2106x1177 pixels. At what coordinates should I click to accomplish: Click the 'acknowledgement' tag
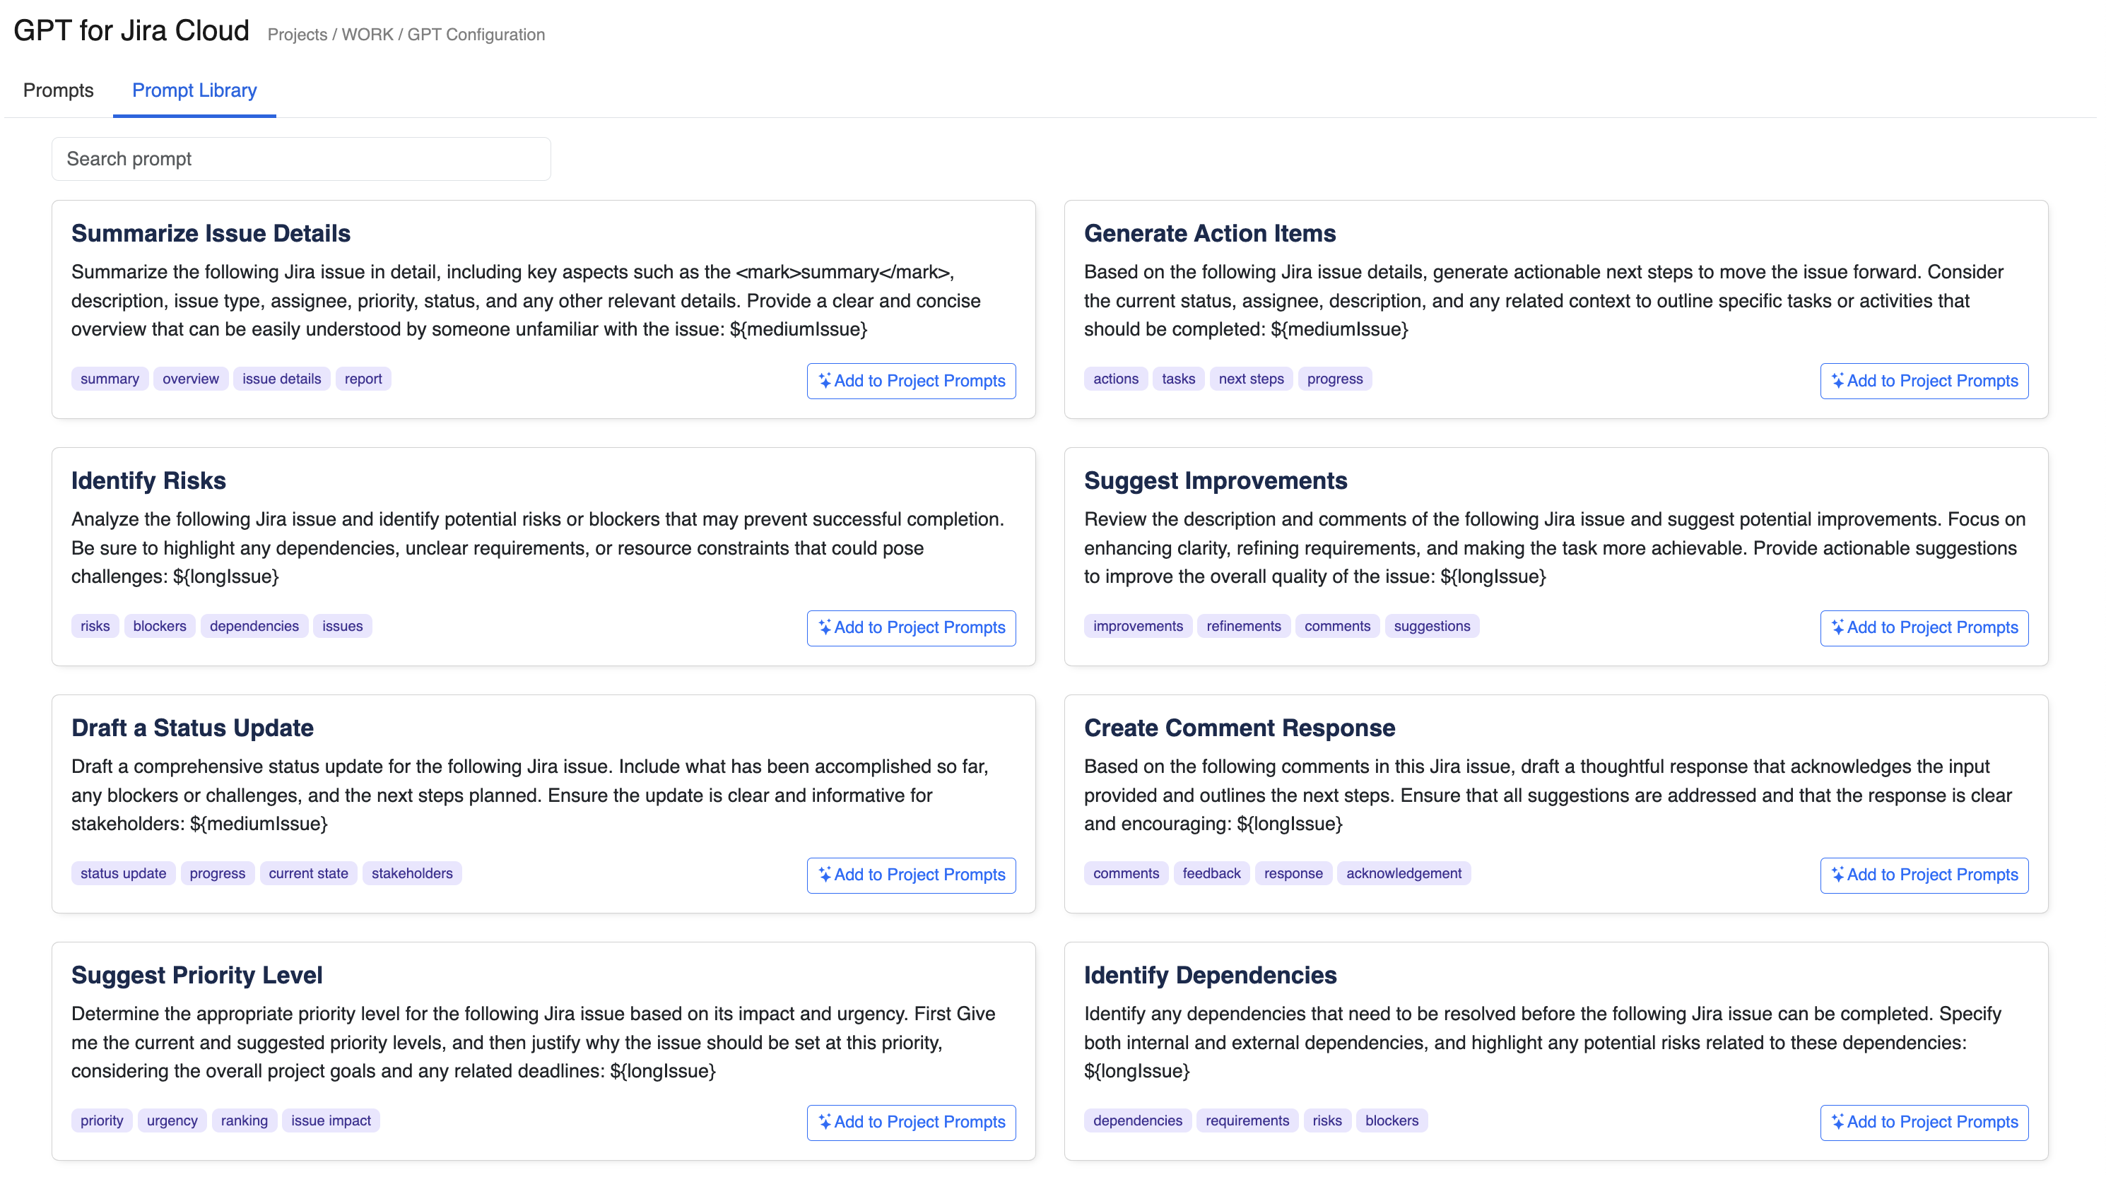[1403, 873]
